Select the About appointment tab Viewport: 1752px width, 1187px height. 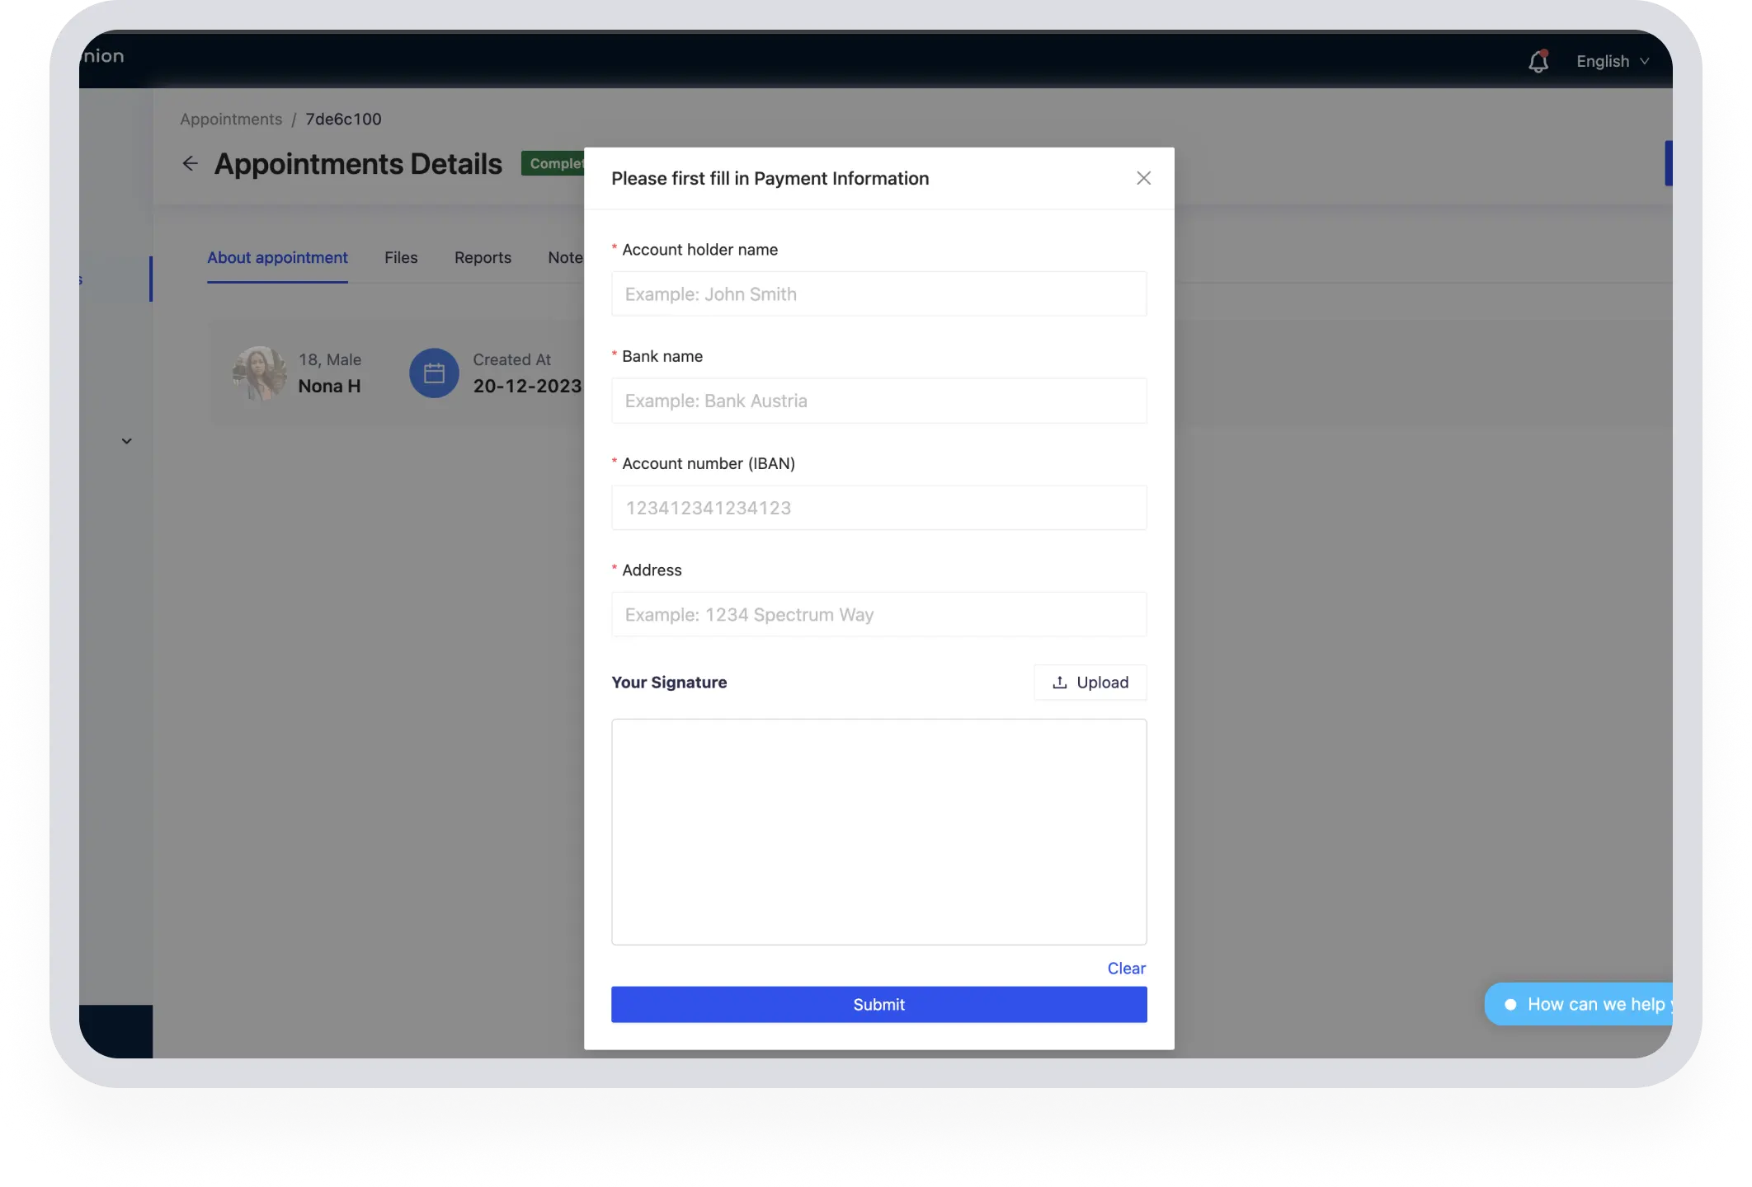tap(277, 258)
